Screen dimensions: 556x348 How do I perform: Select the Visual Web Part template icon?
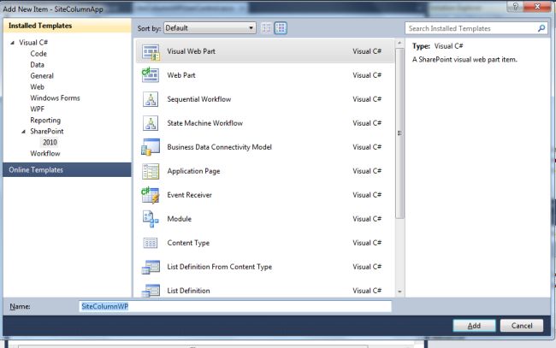click(151, 52)
